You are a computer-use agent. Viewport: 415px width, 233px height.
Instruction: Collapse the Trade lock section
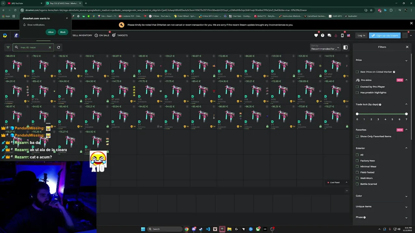(x=406, y=104)
